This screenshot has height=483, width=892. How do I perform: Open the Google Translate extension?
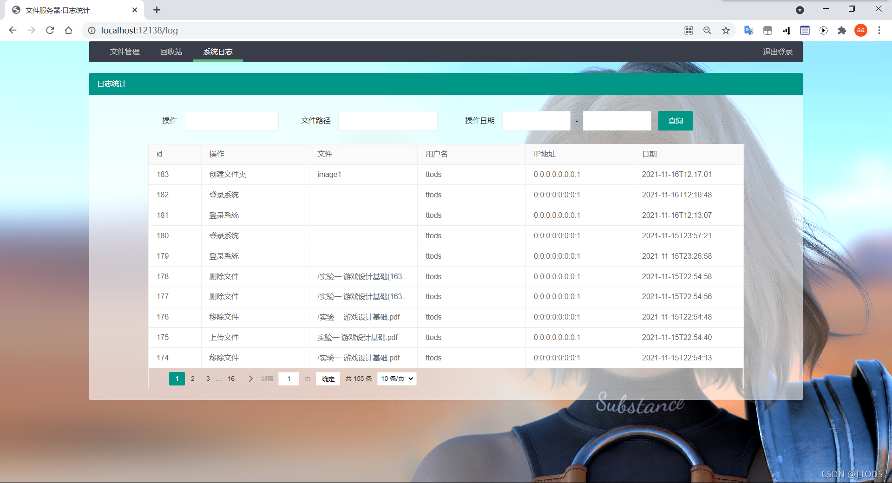coord(748,30)
